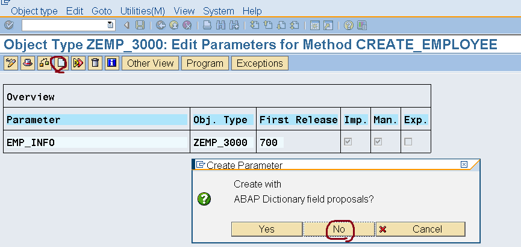Select the ZEMP_3000 object type cell
521x247 pixels.
pyautogui.click(x=223, y=142)
